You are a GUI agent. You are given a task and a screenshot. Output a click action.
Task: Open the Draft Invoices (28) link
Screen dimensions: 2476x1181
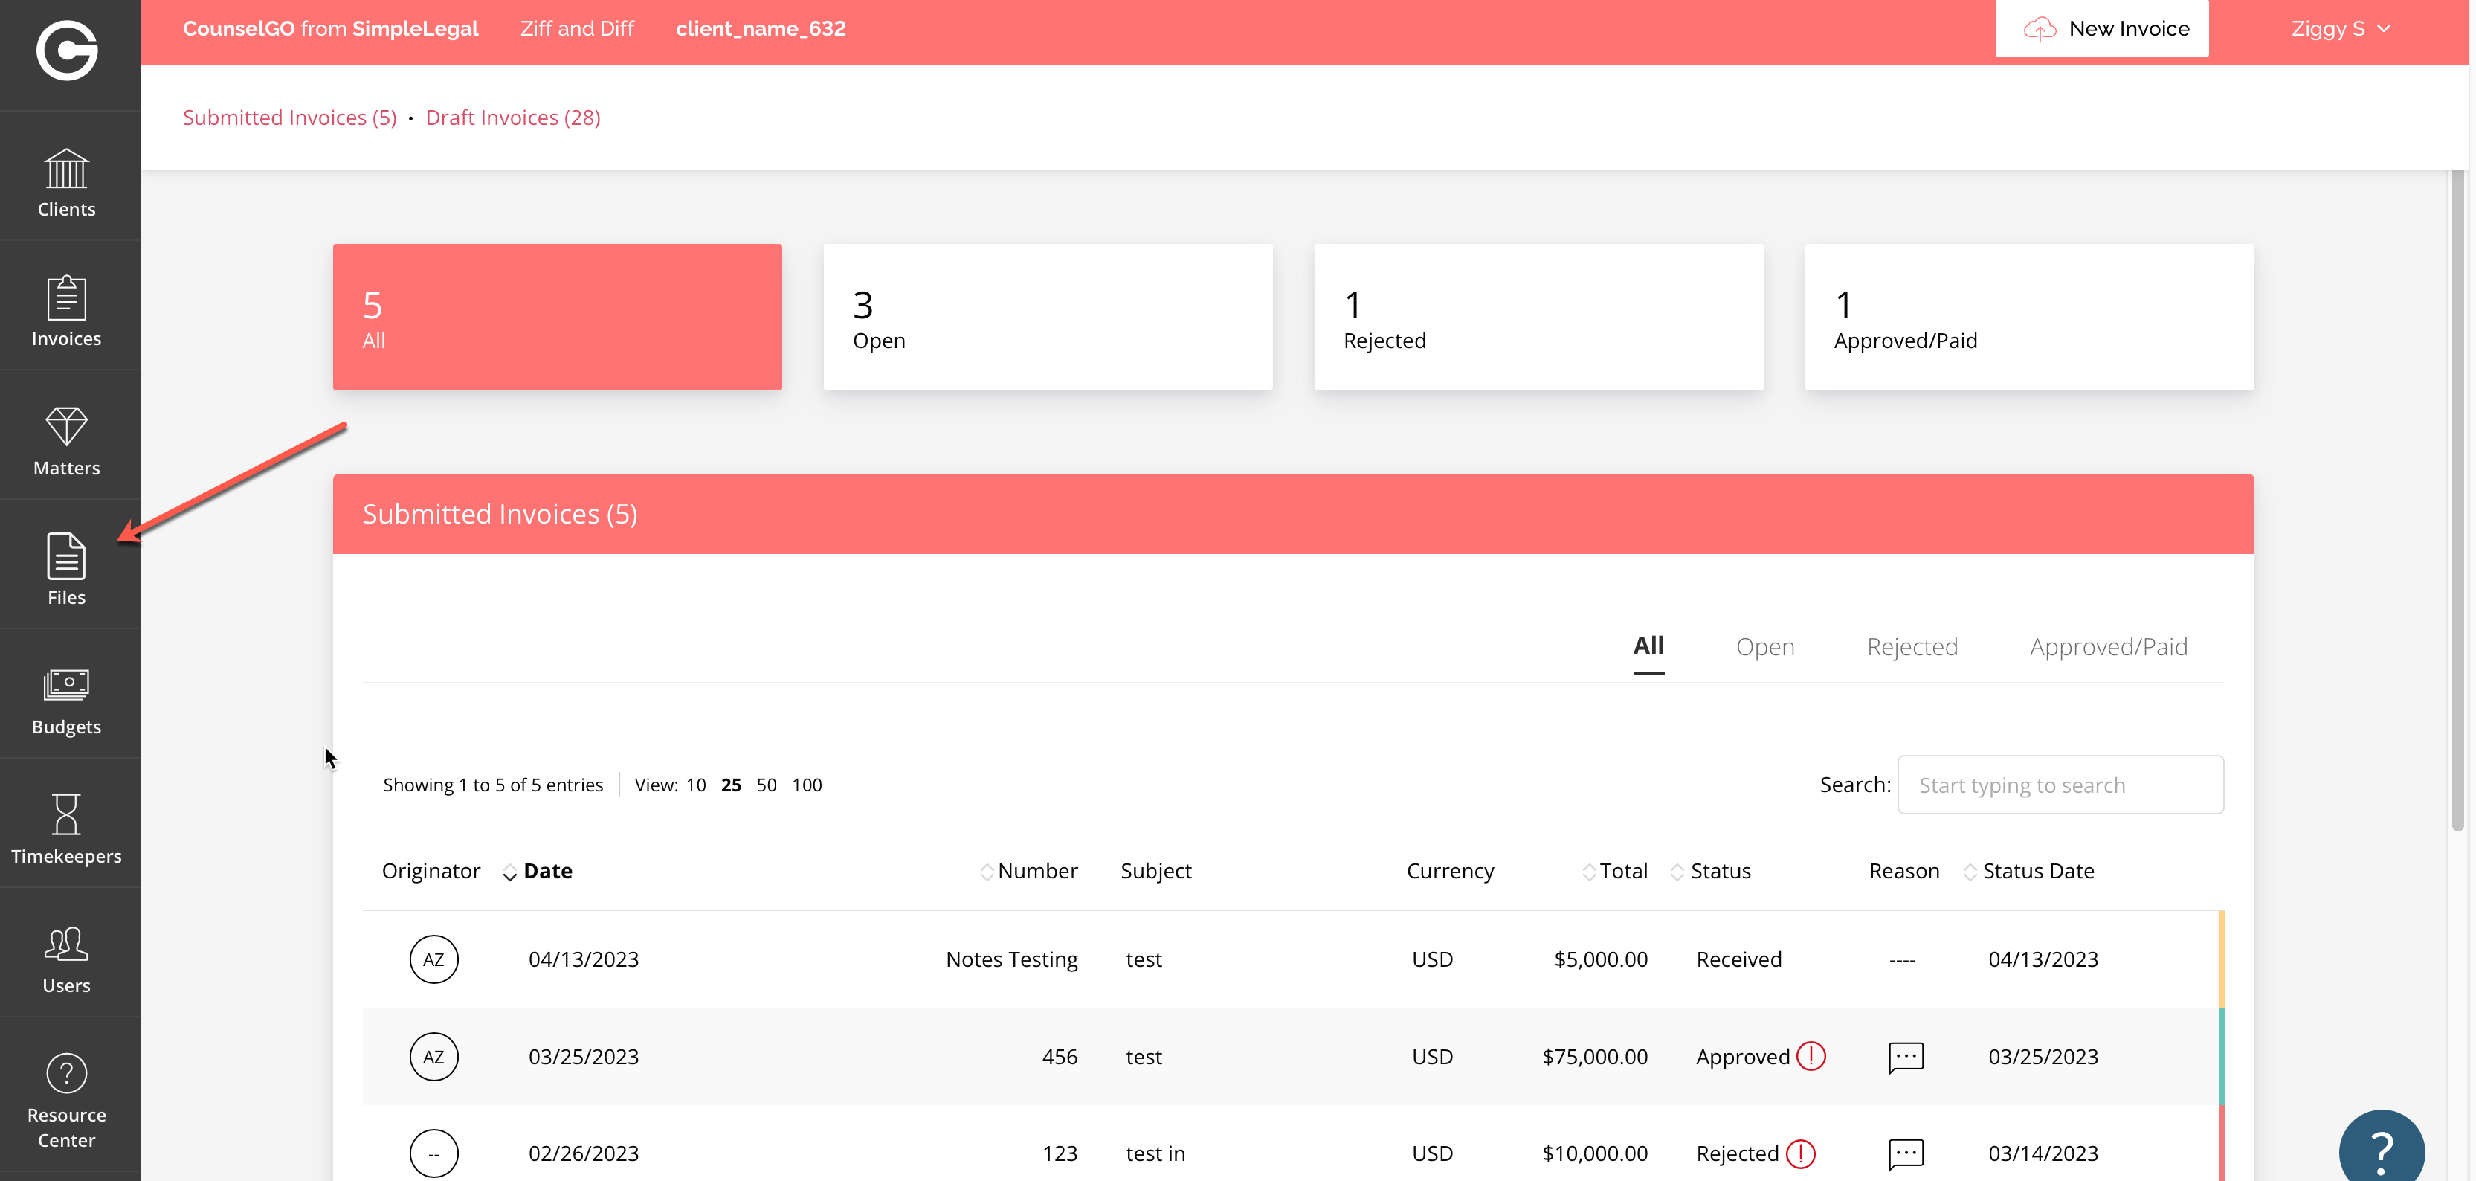click(x=512, y=118)
